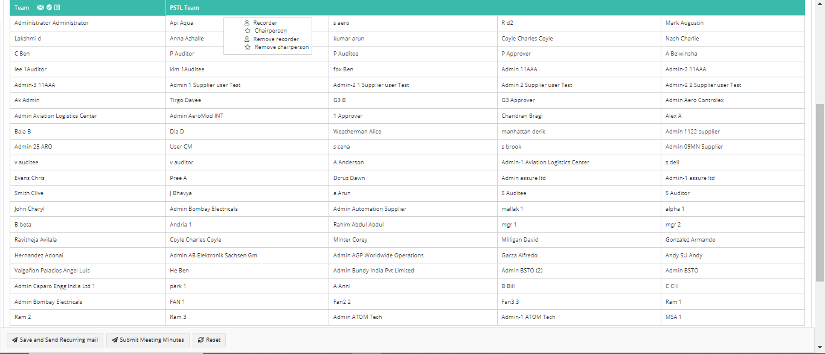Click the paper-plane icon on Save and Send button
Screen dimensions: 825x354
click(14, 340)
